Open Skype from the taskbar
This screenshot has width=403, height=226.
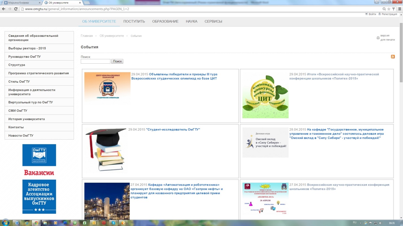pyautogui.click(x=114, y=223)
